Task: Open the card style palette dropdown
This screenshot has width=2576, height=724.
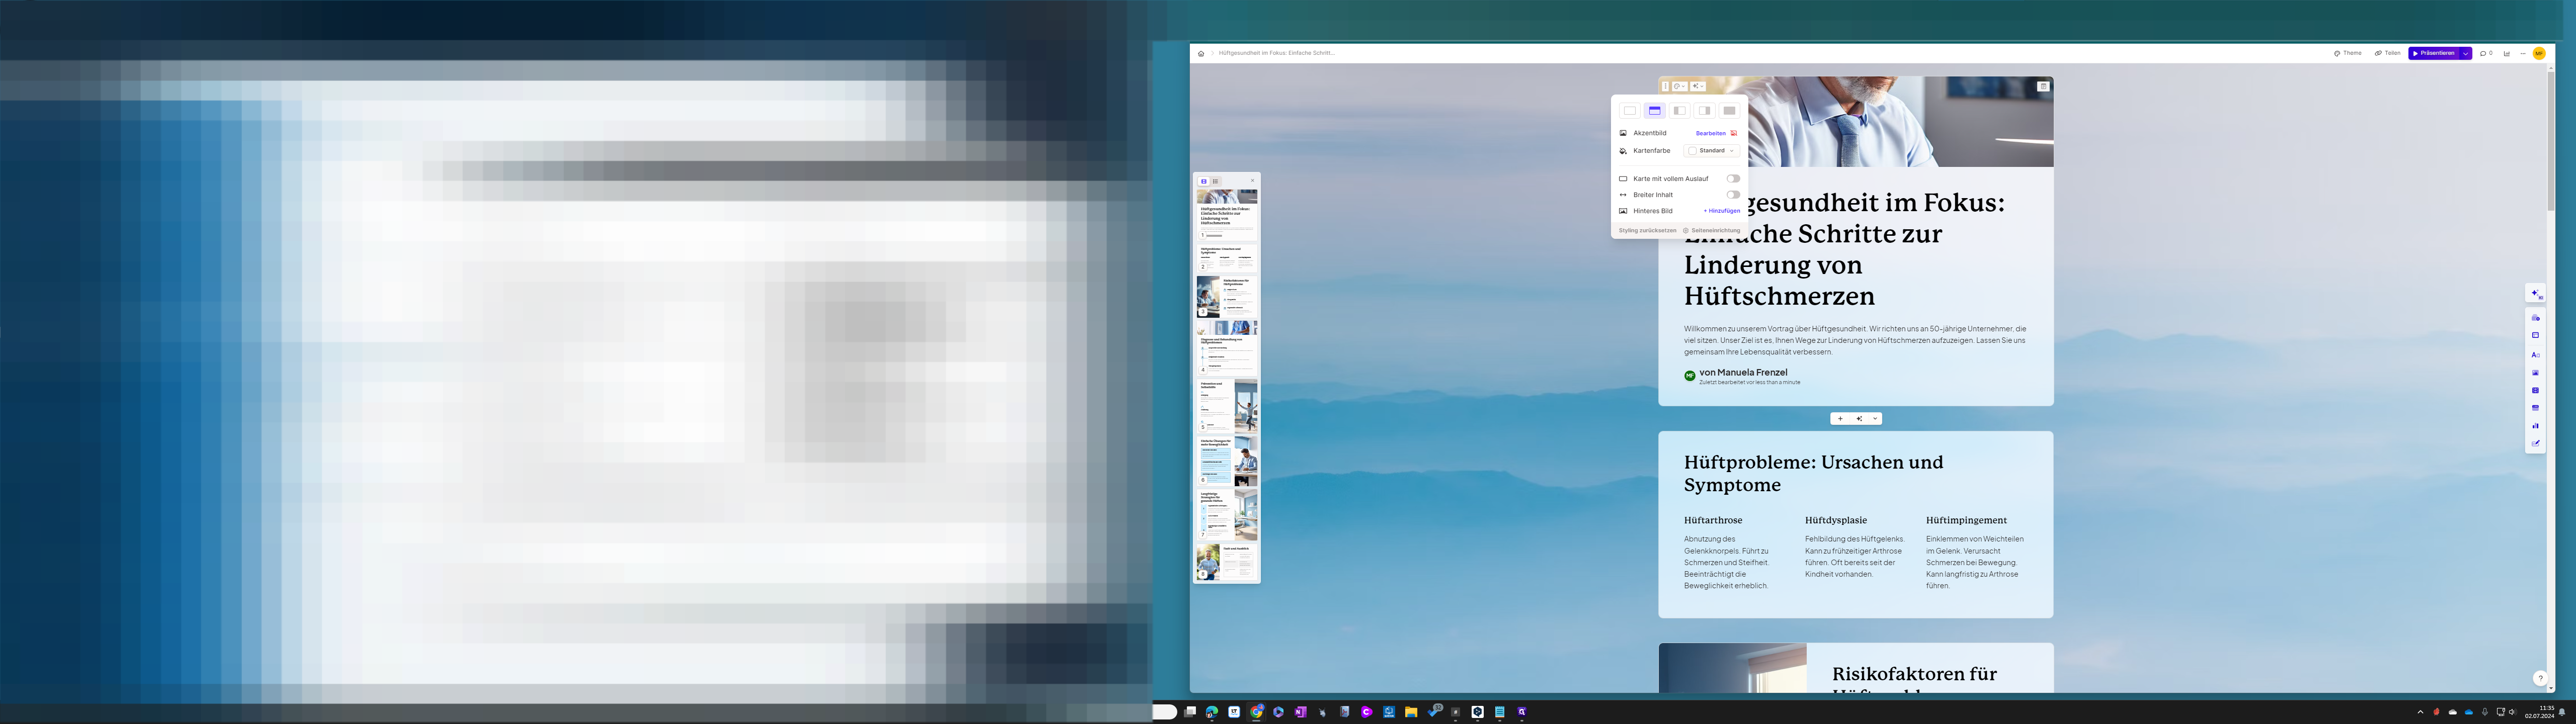Action: (1679, 86)
